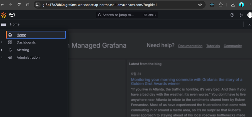This screenshot has height=117, width=252.
Task: Open the user profile avatar in Grafana
Action: click(250, 15)
